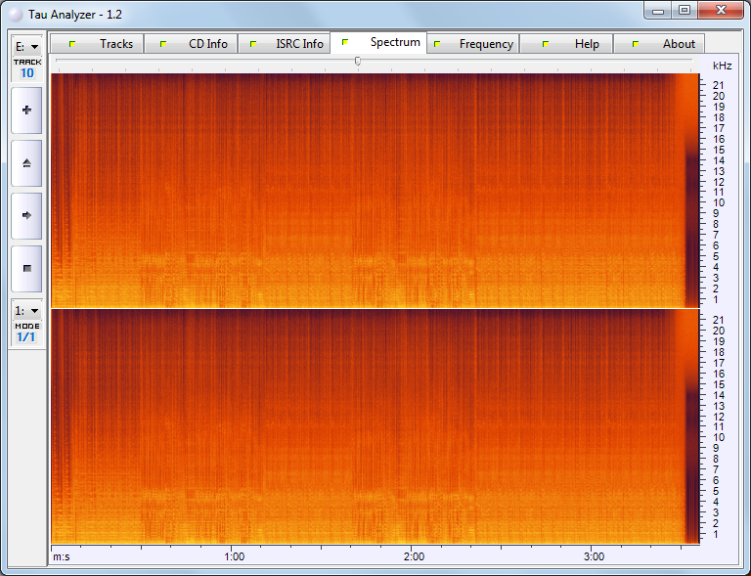Open the Help tab
The width and height of the screenshot is (751, 576).
pos(587,44)
